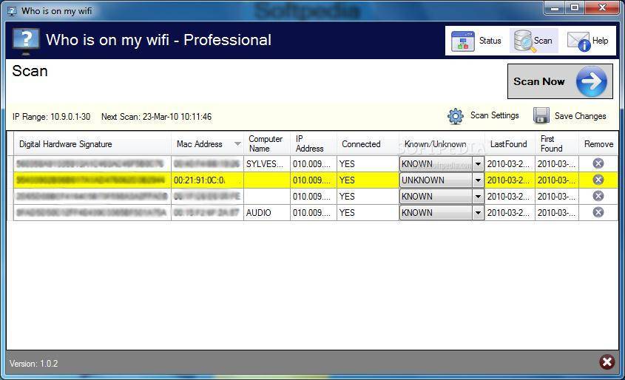Click the red close icon at bottom right
This screenshot has width=625, height=380.
607,362
